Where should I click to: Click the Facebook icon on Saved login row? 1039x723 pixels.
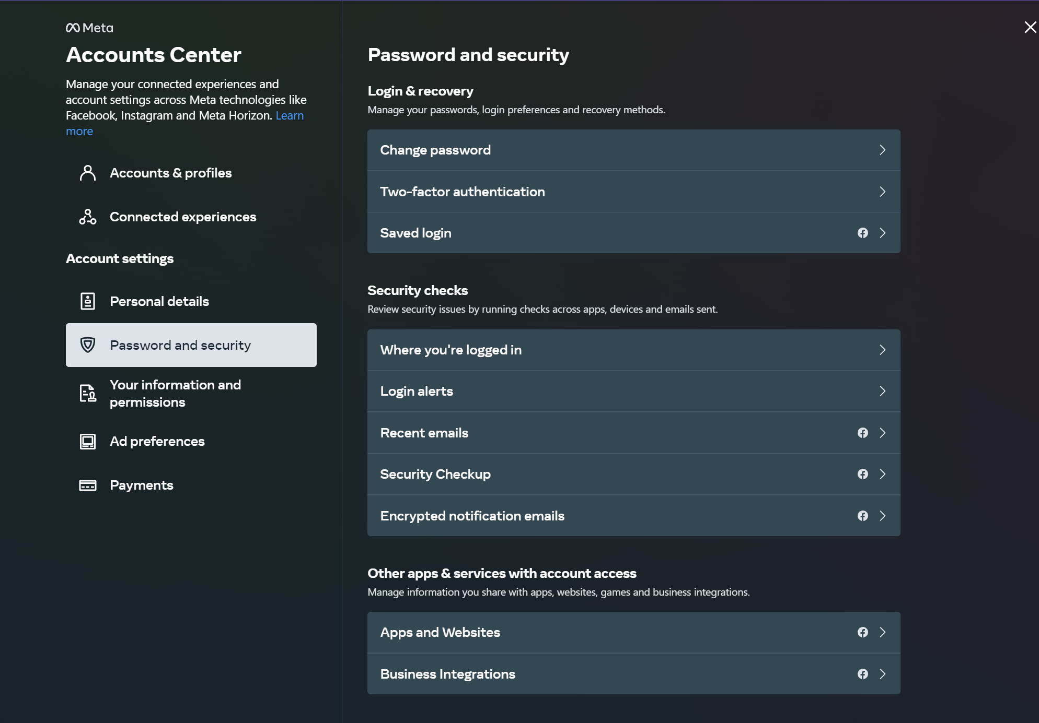tap(863, 233)
